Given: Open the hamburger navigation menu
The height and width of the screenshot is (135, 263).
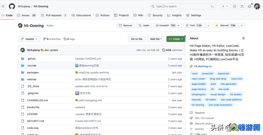Looking at the screenshot, I should point(3,6).
